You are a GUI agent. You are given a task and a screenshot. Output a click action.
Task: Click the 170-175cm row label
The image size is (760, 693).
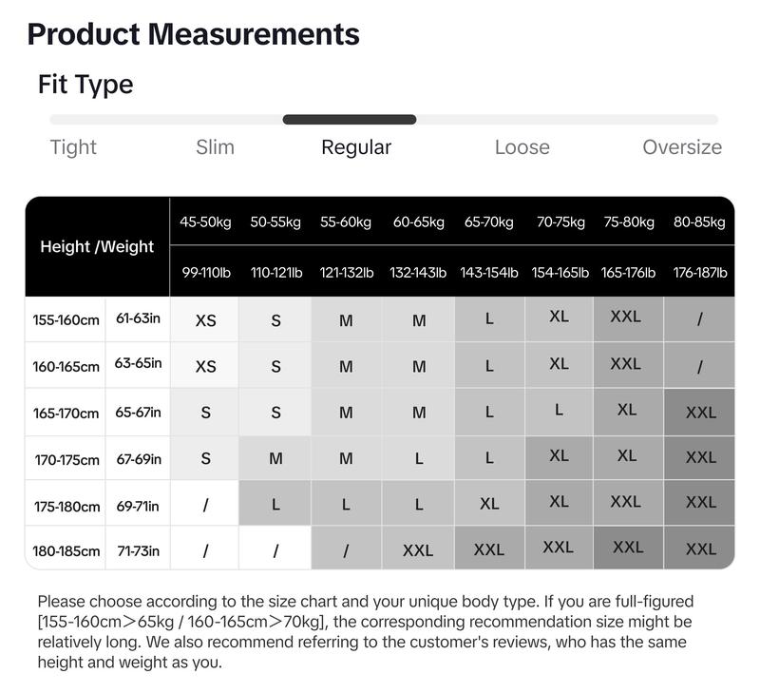(x=66, y=460)
